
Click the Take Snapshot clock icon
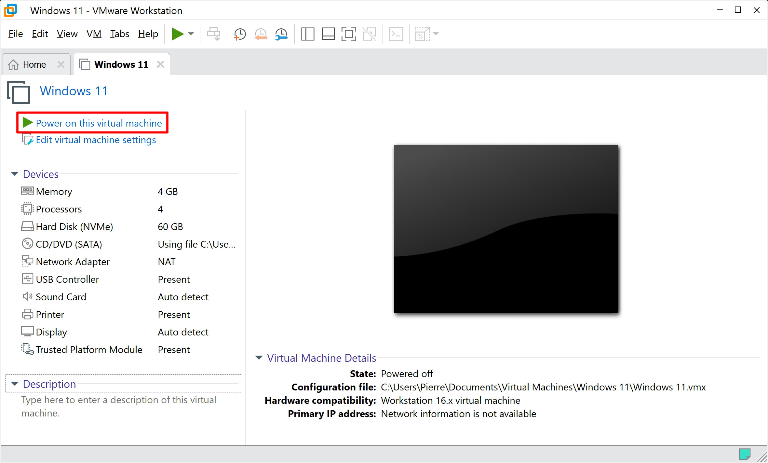click(x=240, y=34)
